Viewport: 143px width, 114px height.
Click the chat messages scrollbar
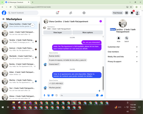click(x=103, y=78)
